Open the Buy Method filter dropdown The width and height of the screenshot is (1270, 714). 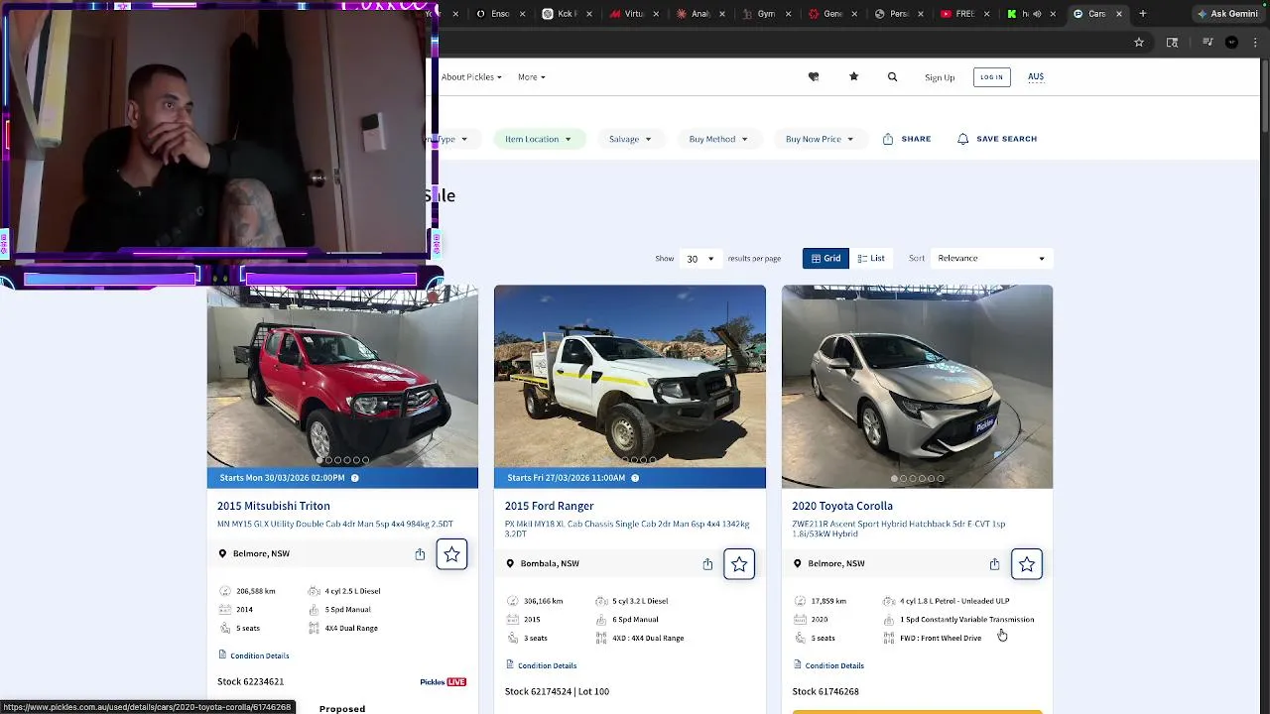pos(718,139)
